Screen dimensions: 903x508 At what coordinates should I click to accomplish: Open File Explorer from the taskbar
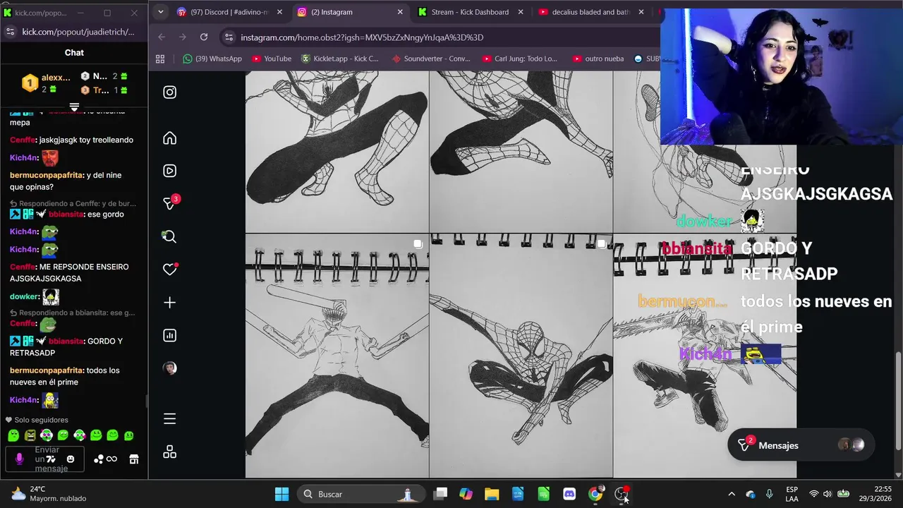click(492, 494)
